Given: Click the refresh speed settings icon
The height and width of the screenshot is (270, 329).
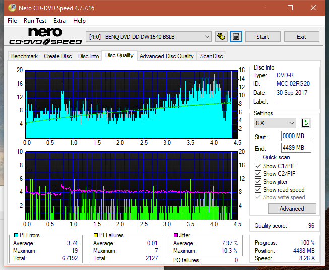Looking at the screenshot, I should tap(306, 123).
